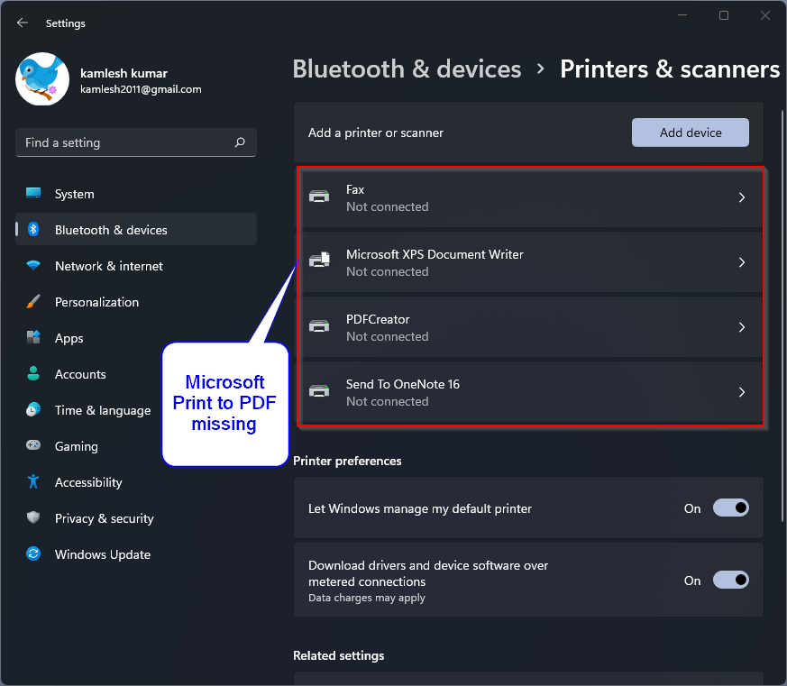787x686 pixels.
Task: Expand the Fax printer entry
Action: (x=741, y=197)
